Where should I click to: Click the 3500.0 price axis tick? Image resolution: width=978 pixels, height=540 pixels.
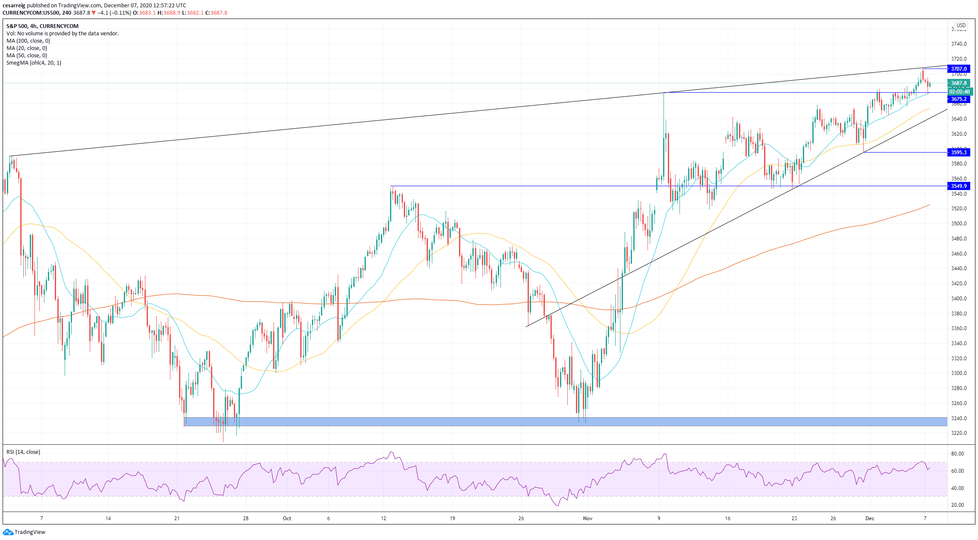point(959,224)
